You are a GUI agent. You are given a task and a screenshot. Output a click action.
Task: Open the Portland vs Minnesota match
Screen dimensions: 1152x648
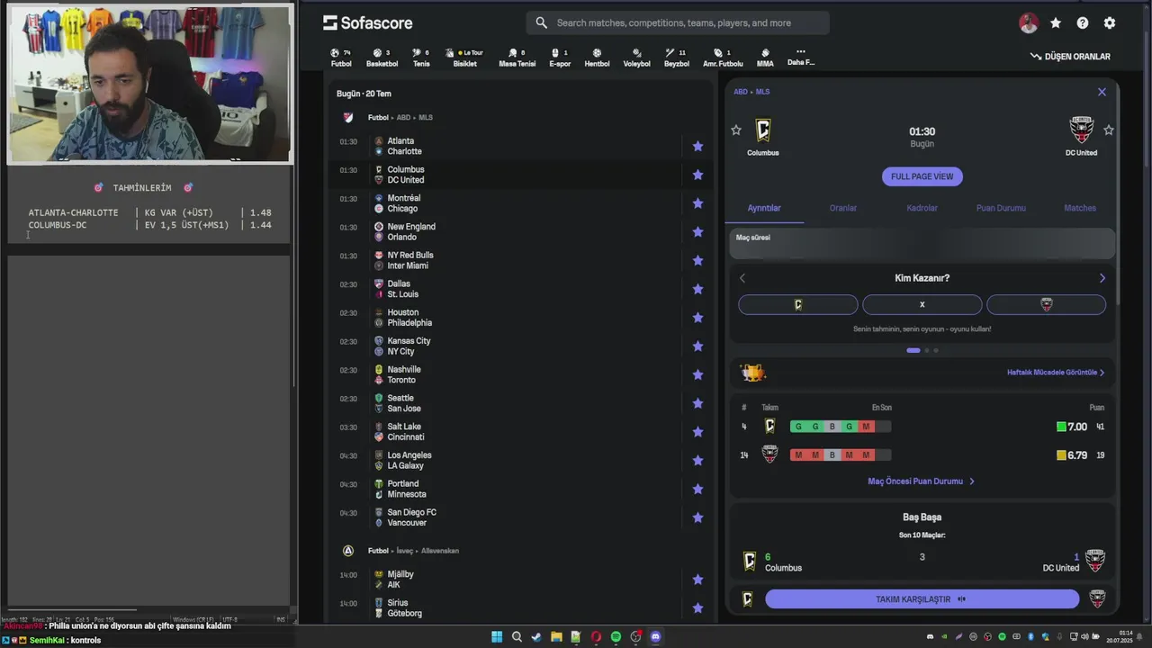coord(520,489)
